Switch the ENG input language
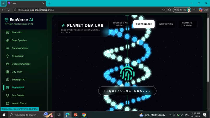The width and height of the screenshot is (210, 118). (x=187, y=115)
